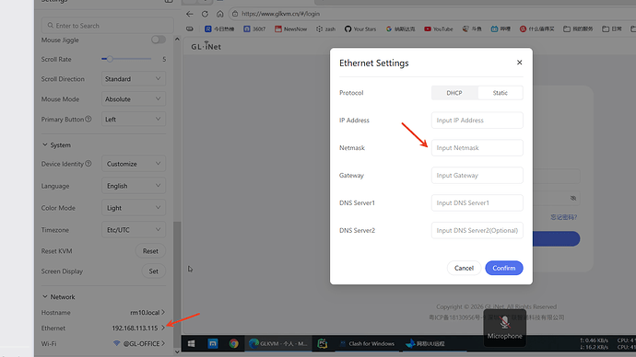
Task: Open the PyCharm icon in remote taskbar
Action: [322, 343]
